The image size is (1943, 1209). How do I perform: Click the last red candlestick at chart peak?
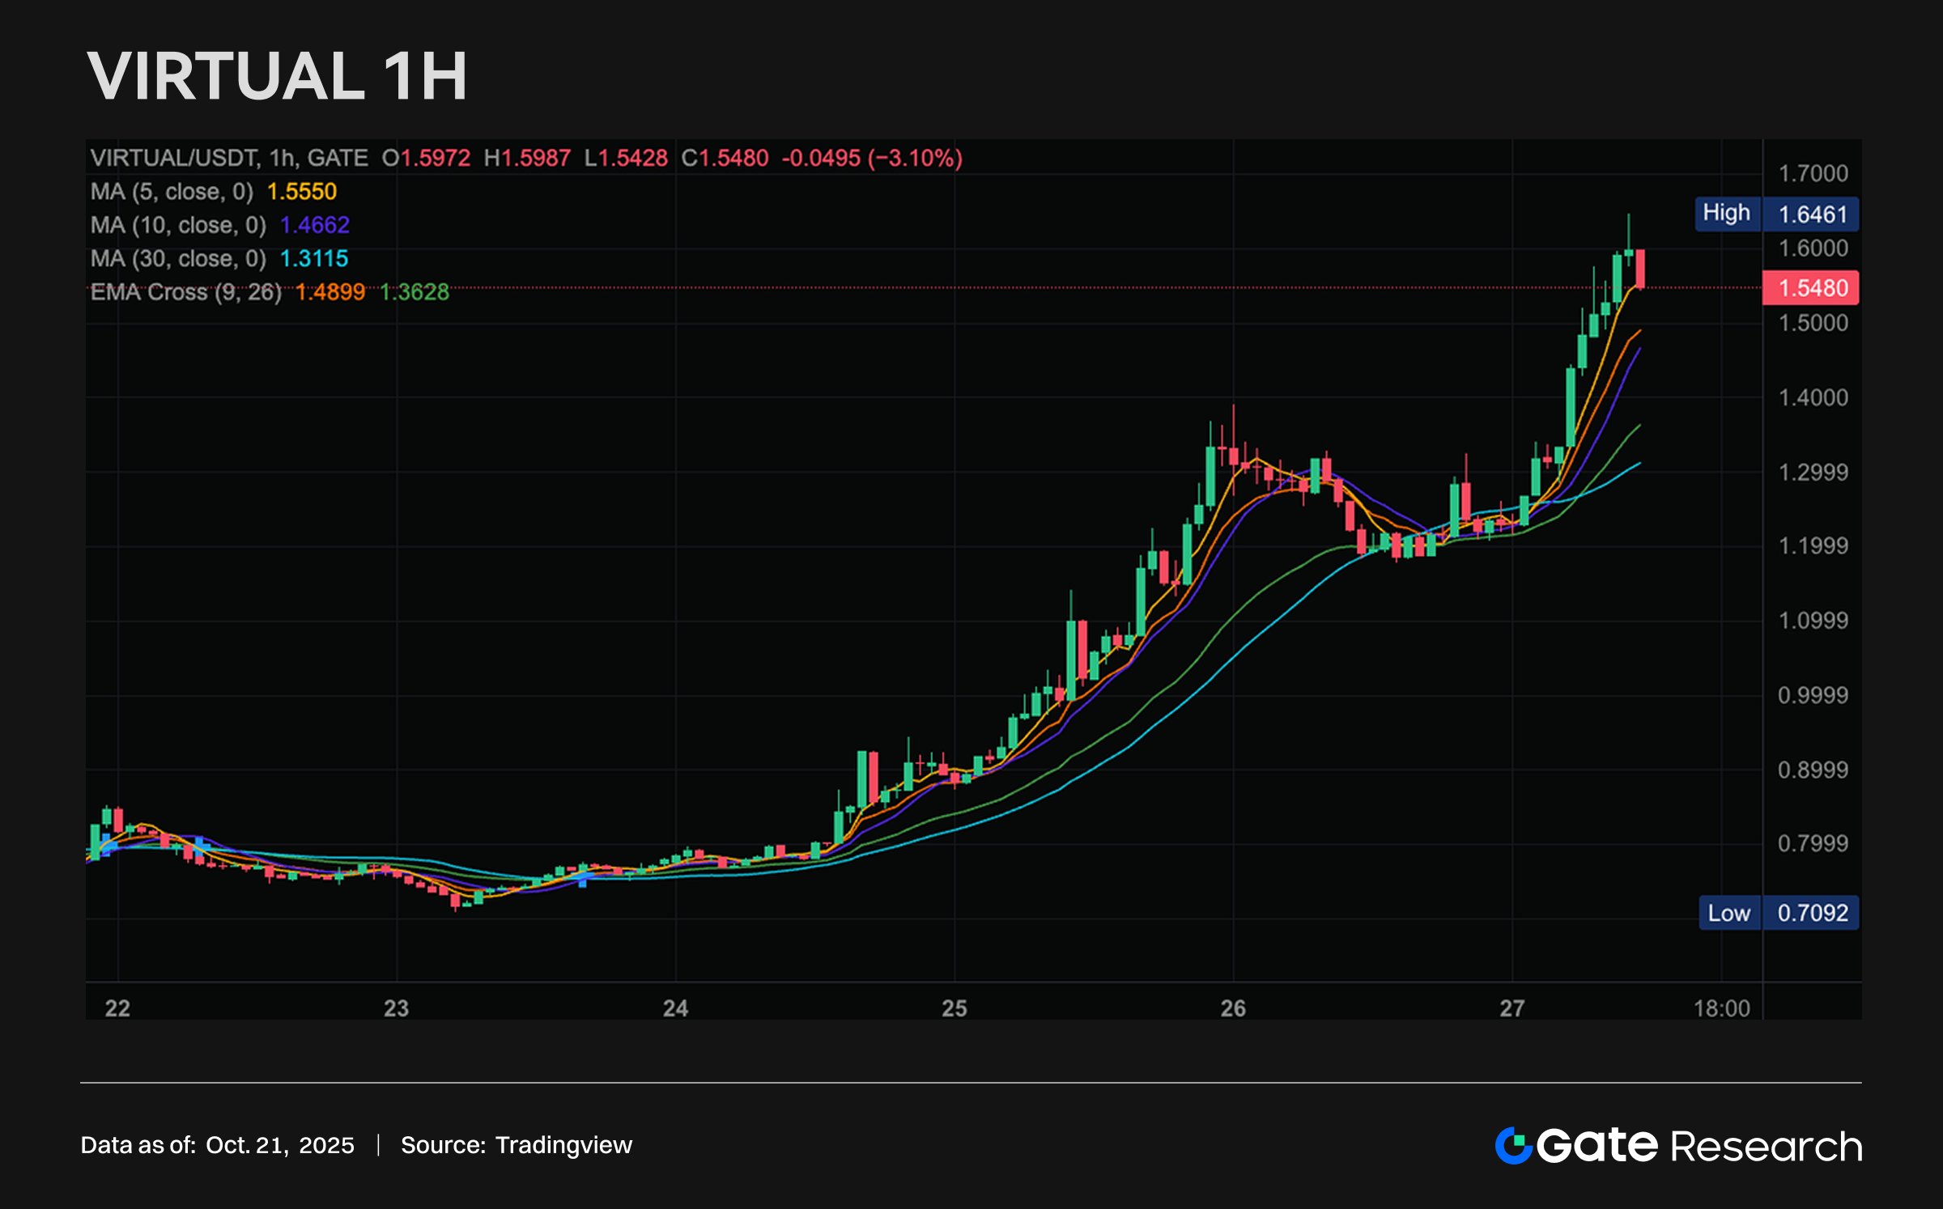1640,269
